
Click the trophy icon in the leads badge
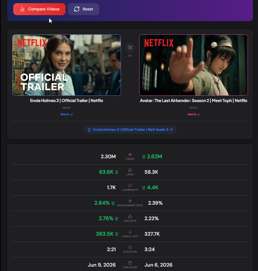tap(89, 129)
